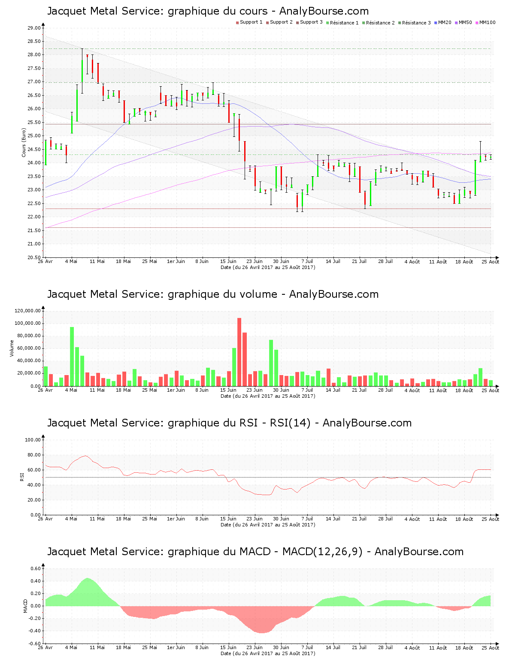Image resolution: width=515 pixels, height=665 pixels.
Task: Click the MM20 legend swatch
Action: (436, 22)
